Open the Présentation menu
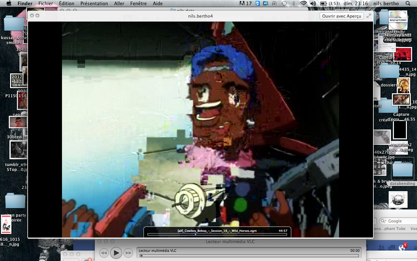417x261 pixels. tap(94, 4)
